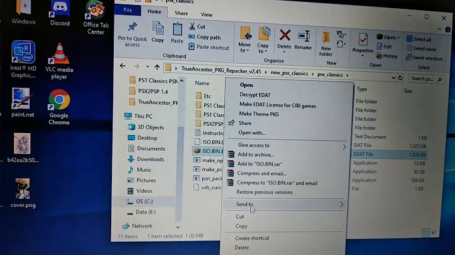Screen dimensions: 455x255
Task: Open the Properties ribbon button
Action: coord(363,44)
